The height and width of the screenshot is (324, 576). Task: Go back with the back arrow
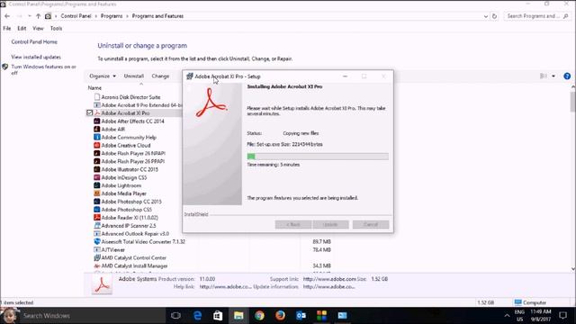point(7,16)
